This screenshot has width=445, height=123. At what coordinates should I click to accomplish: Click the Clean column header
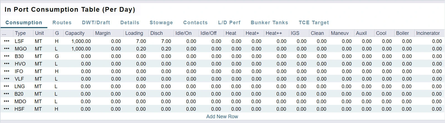[x=319, y=33]
